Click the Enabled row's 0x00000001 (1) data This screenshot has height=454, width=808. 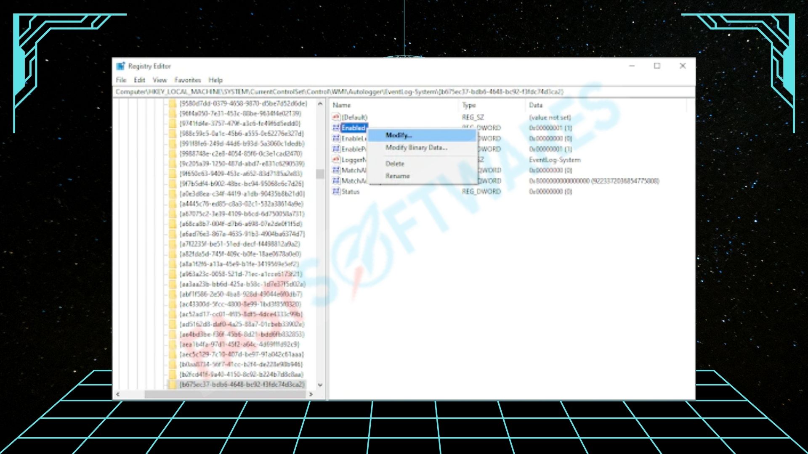click(x=550, y=128)
